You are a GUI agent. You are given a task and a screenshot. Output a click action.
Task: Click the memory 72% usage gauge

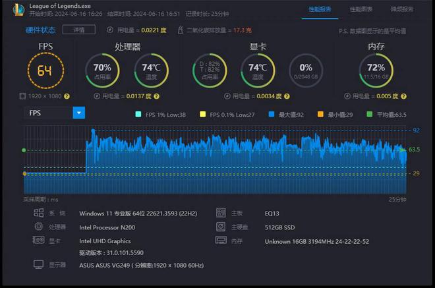(x=376, y=71)
